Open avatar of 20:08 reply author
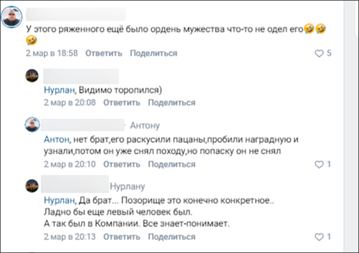 click(x=32, y=77)
